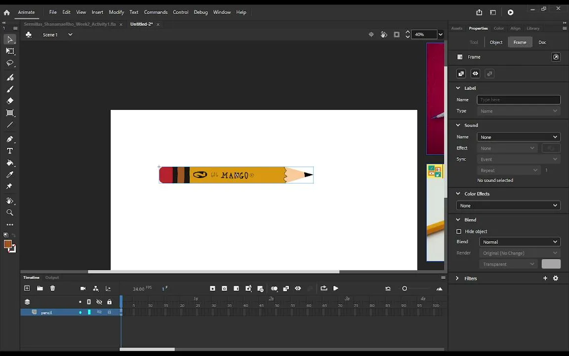Collapse the Label section
This screenshot has height=356, width=569.
pyautogui.click(x=458, y=89)
